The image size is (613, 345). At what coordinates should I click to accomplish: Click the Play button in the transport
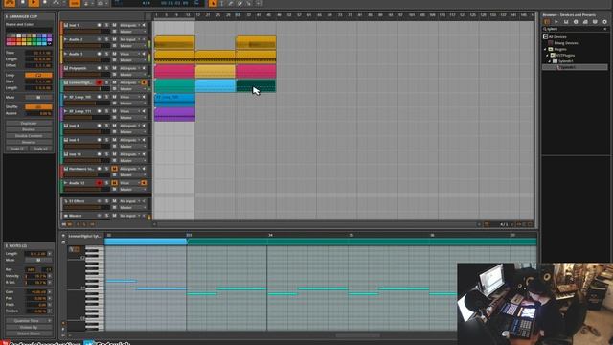point(34,3)
